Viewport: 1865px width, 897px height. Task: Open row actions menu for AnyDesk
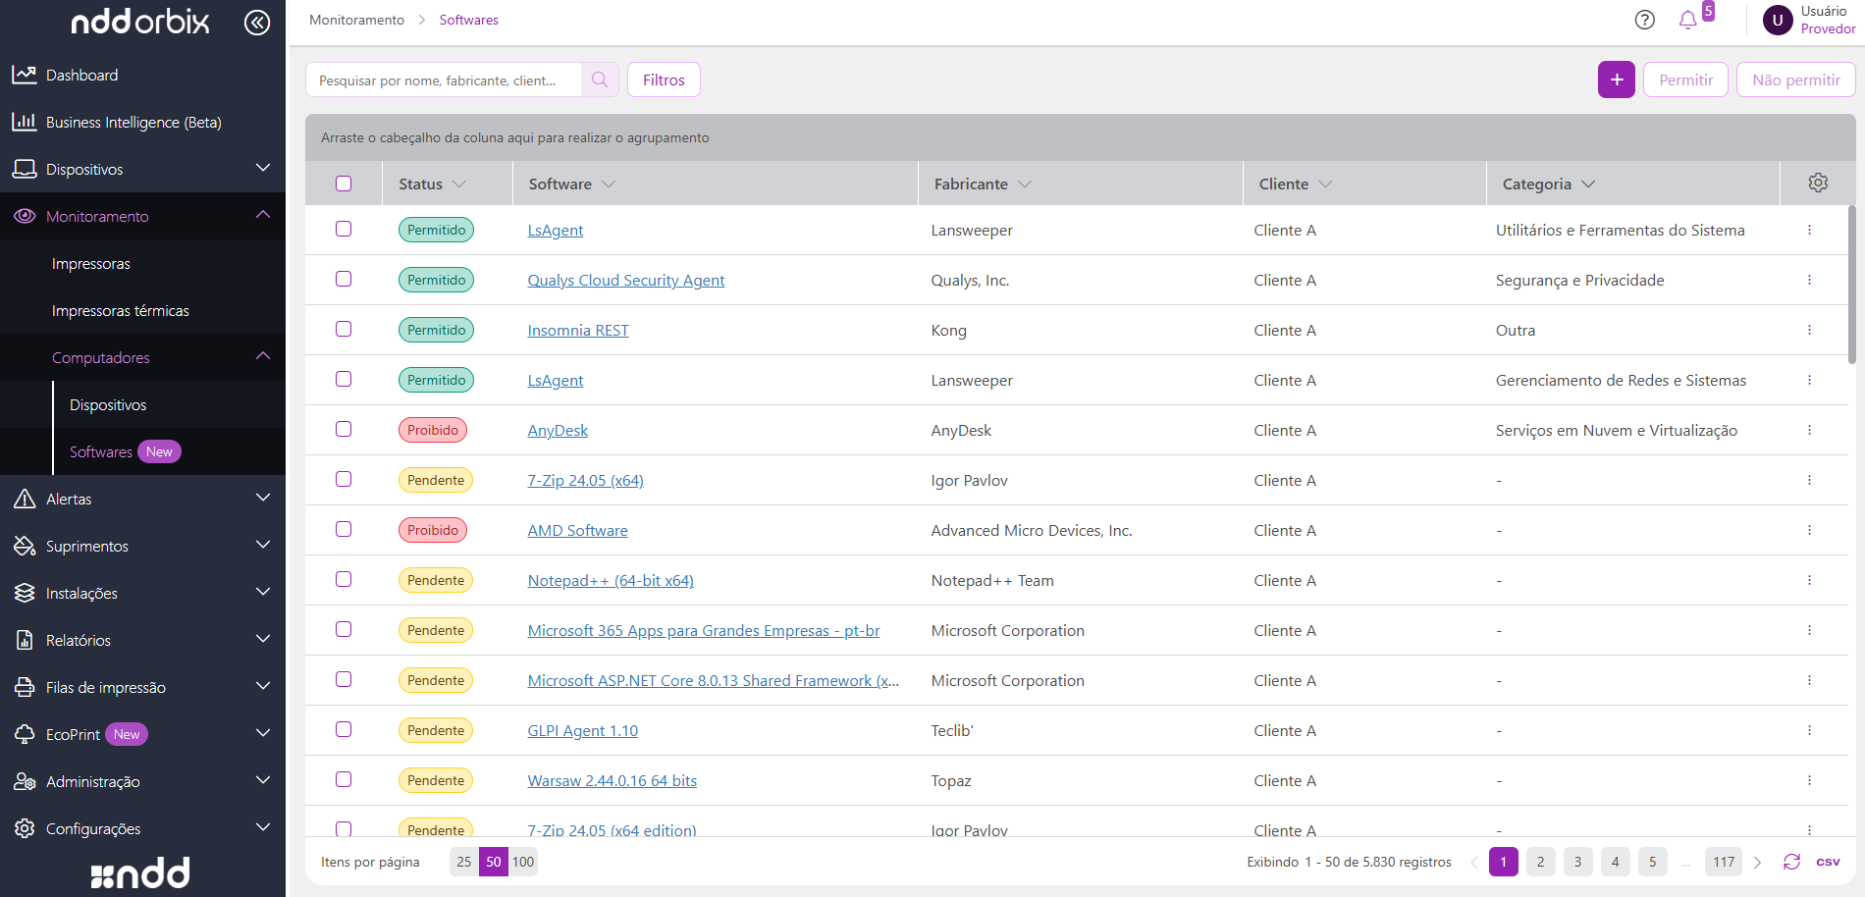point(1809,430)
